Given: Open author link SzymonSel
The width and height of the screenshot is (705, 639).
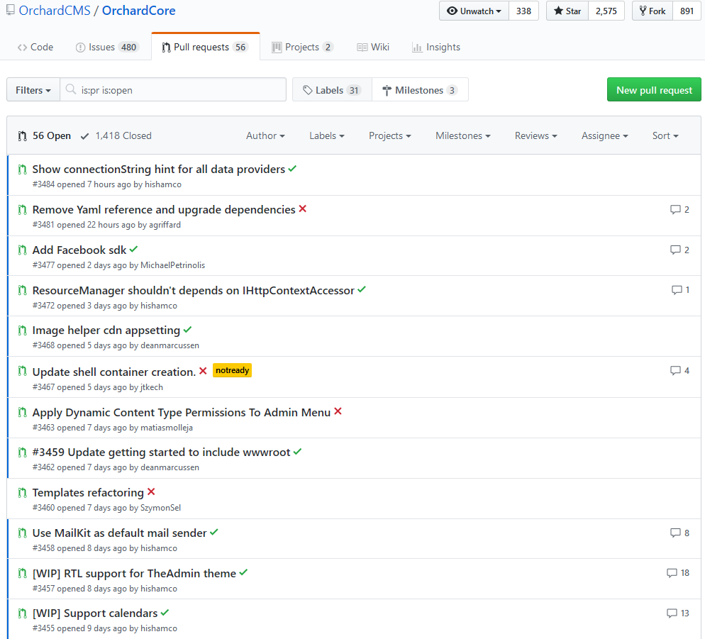Looking at the screenshot, I should [160, 507].
